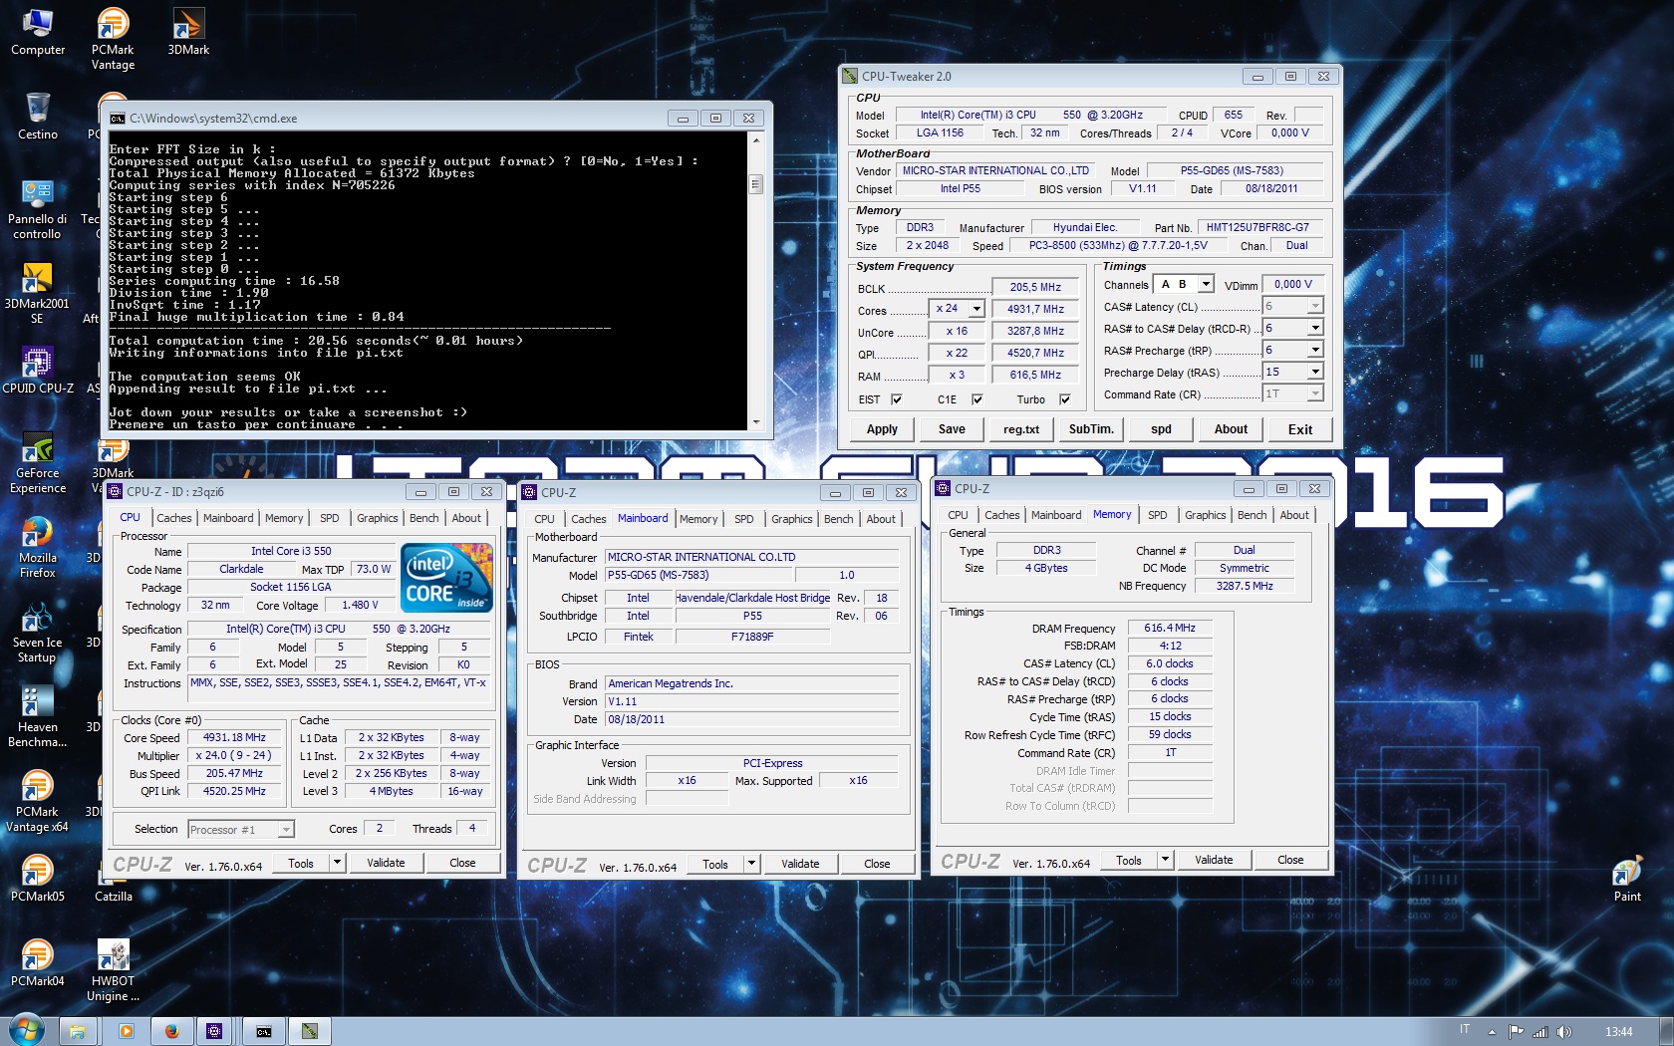Switch to cmd.exe taskbar button

pyautogui.click(x=264, y=1031)
